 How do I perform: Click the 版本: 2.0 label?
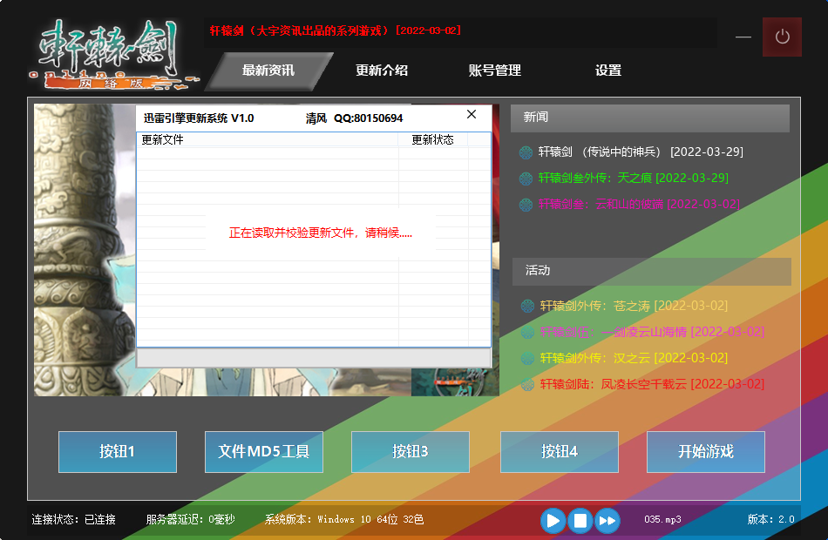[771, 520]
